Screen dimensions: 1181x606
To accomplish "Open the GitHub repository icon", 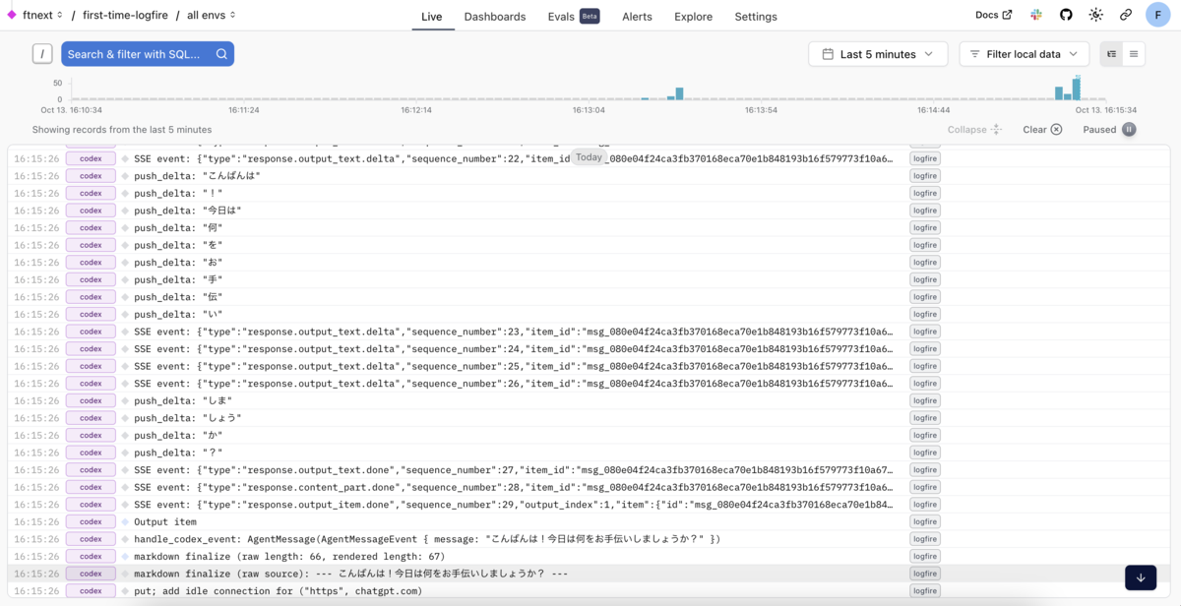I will [x=1066, y=15].
